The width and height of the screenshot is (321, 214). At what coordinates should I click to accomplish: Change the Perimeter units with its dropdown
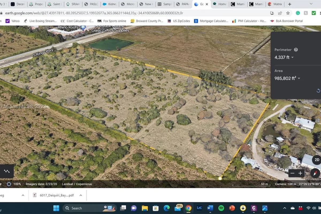(x=292, y=57)
